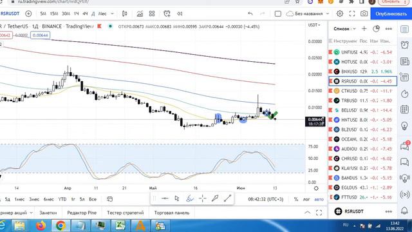Viewport: 412px width, 232px height.
Task: Select the brush tool in the drawing toolbar
Action: tap(189, 198)
